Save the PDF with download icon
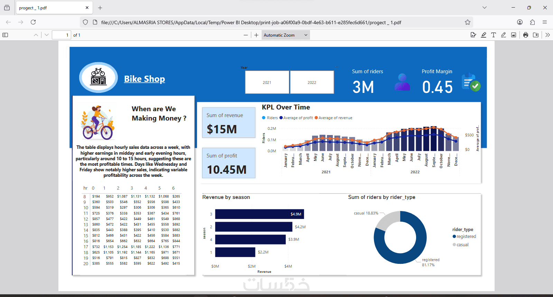 [536, 35]
